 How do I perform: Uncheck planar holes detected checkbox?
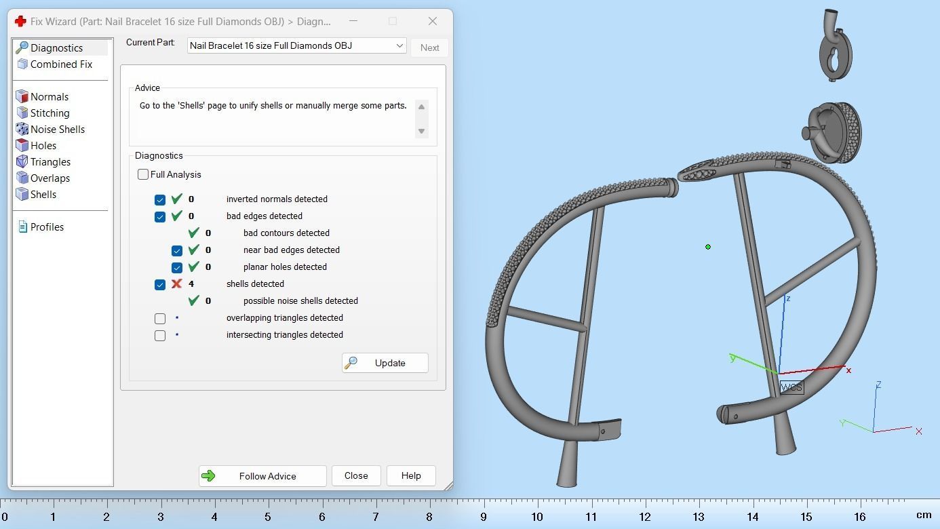pyautogui.click(x=177, y=268)
